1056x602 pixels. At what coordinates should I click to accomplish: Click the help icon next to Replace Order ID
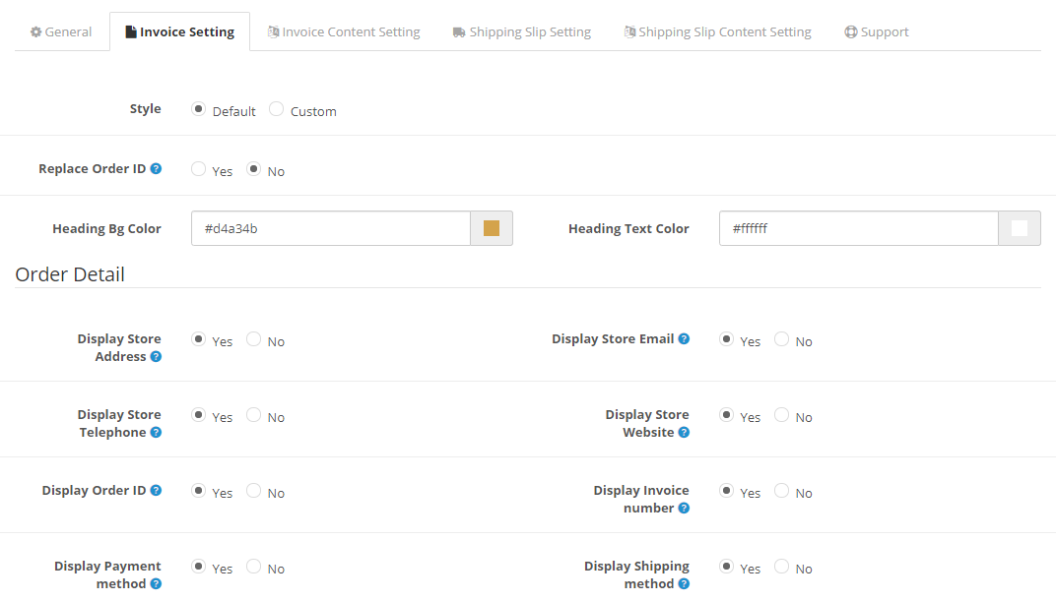156,168
